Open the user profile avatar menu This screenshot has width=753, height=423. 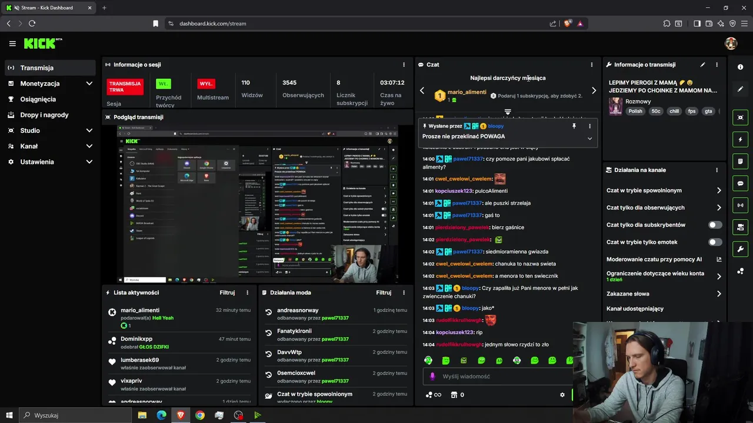[731, 43]
